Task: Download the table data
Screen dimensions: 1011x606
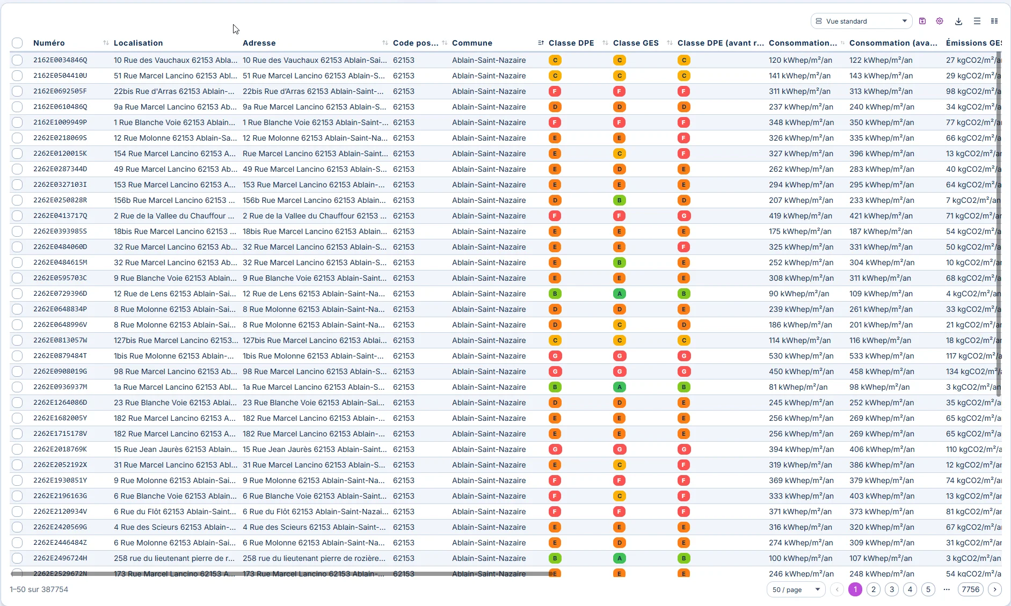Action: click(x=958, y=21)
